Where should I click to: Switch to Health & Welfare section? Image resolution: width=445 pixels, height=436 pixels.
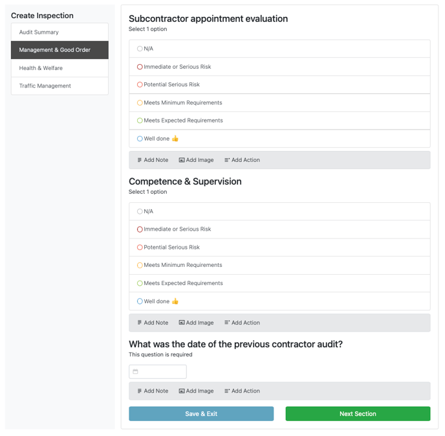60,68
